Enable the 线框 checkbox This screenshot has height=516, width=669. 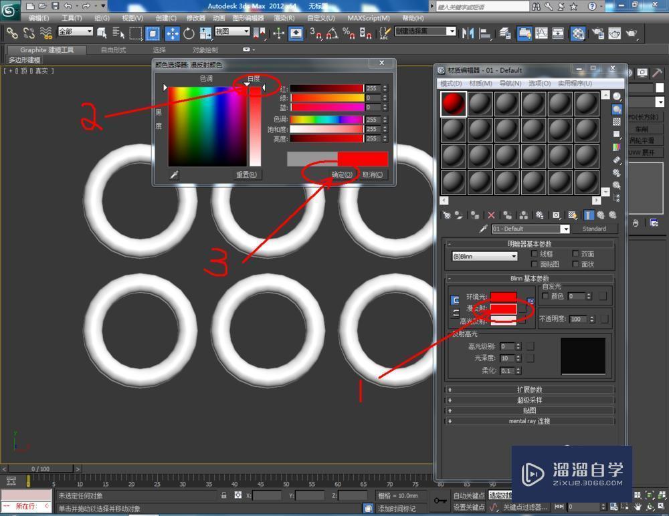[x=535, y=253]
